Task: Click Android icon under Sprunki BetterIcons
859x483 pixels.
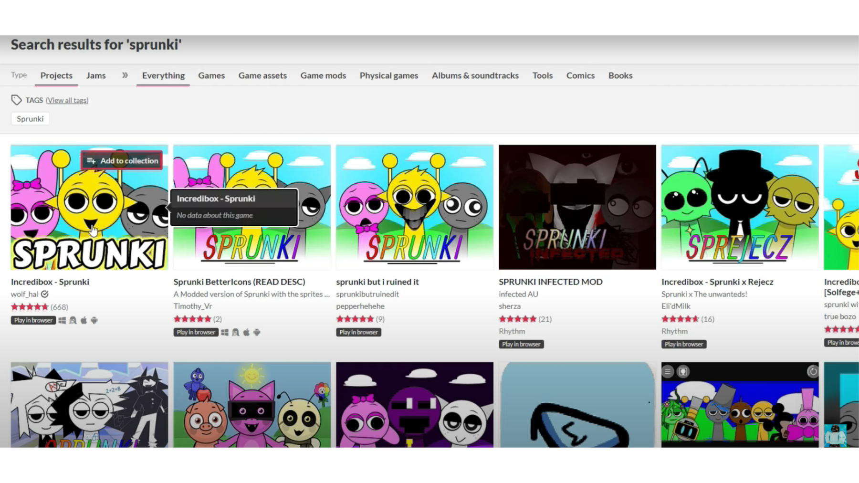Action: [257, 332]
